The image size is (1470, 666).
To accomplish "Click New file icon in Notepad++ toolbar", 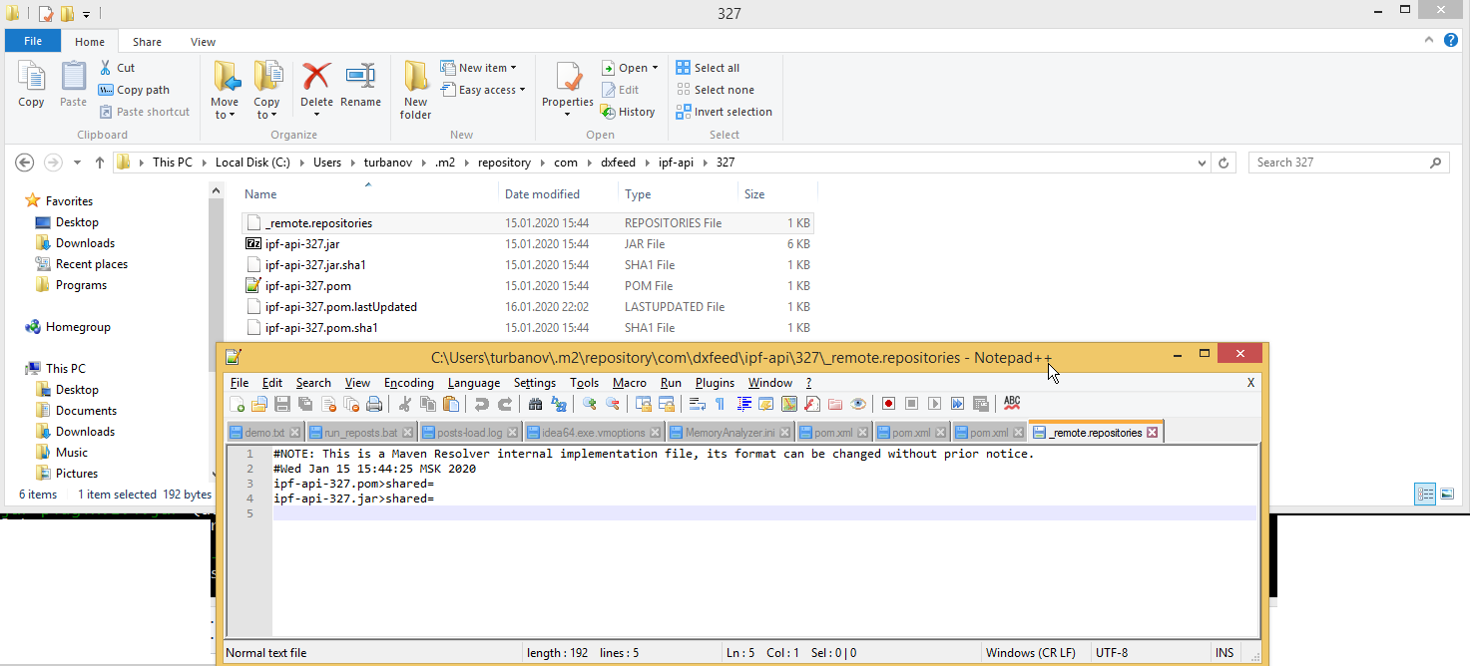I will click(x=238, y=404).
